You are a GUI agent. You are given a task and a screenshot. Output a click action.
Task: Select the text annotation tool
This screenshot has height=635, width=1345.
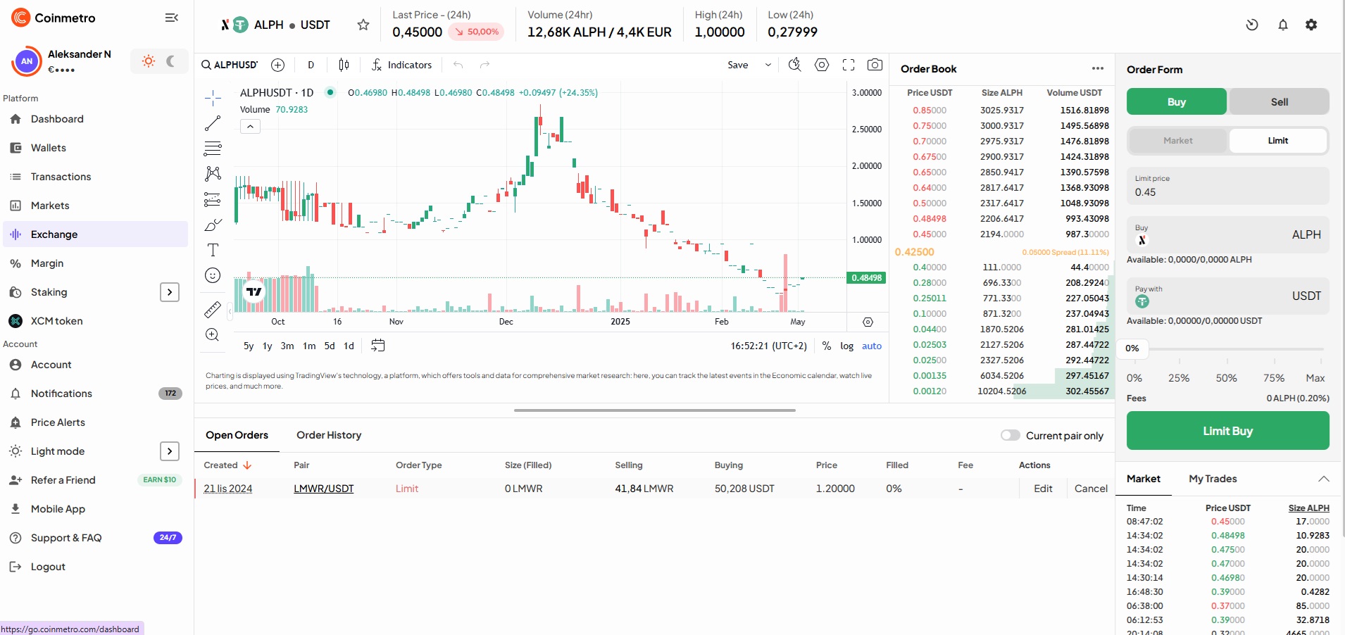click(213, 250)
